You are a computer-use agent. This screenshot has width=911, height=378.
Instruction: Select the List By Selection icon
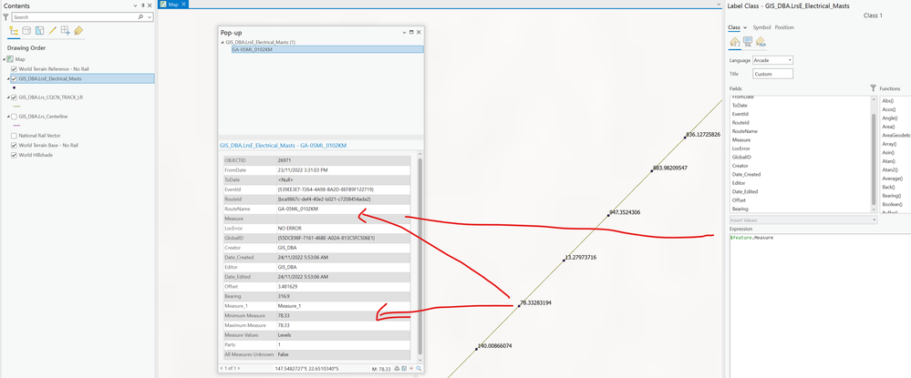pyautogui.click(x=39, y=31)
